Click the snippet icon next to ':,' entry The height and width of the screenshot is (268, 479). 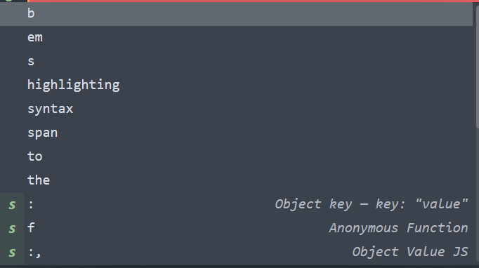[12, 253]
